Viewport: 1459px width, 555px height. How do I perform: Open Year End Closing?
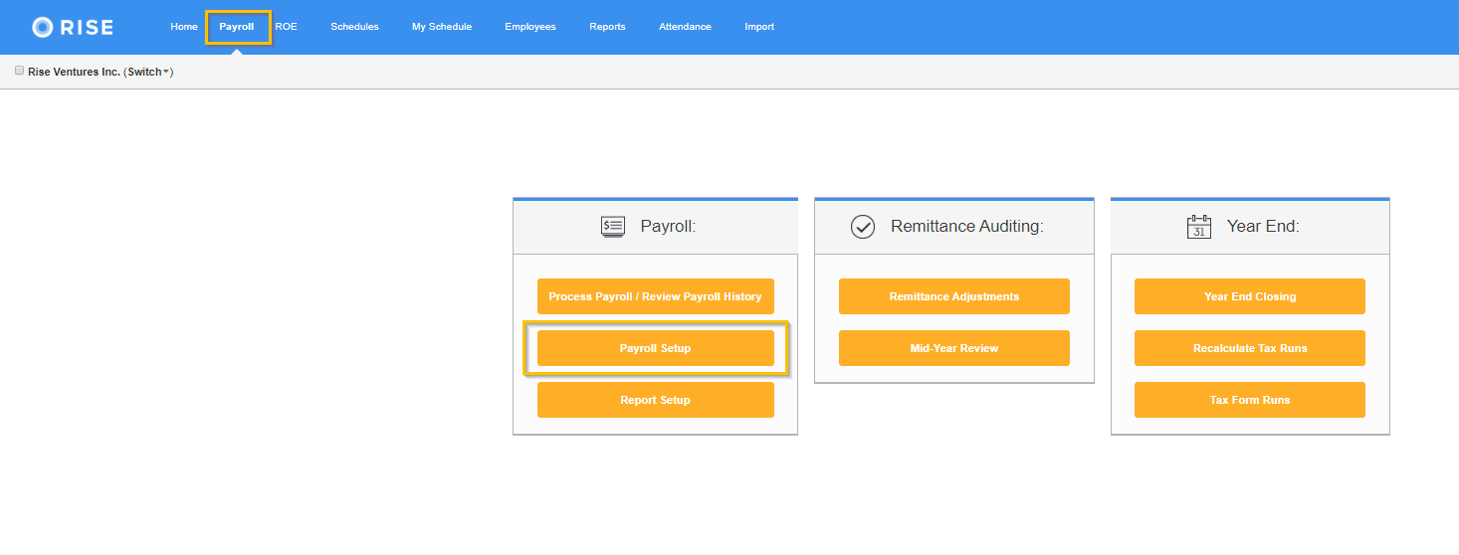[1250, 296]
